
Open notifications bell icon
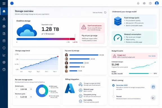click(x=138, y=3)
